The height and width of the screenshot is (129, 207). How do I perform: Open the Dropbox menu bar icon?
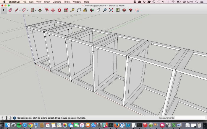[144, 2]
